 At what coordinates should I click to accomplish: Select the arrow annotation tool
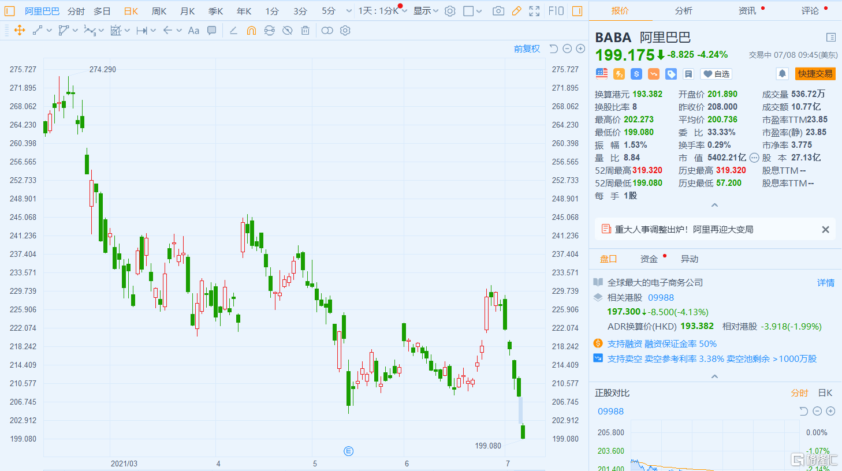click(x=167, y=31)
